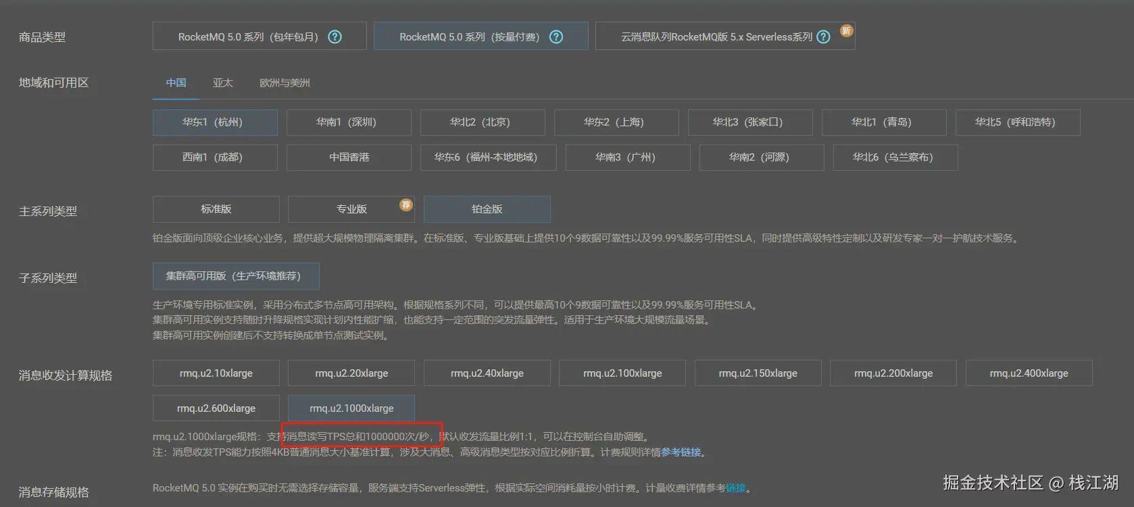1134x507 pixels.
Task: Choose region 华南2 (河源)
Action: point(762,157)
